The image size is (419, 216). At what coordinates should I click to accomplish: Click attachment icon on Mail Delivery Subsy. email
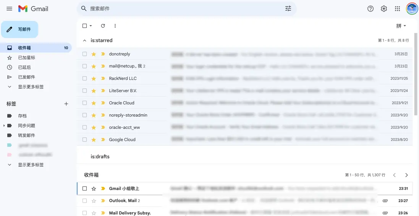pyautogui.click(x=385, y=213)
